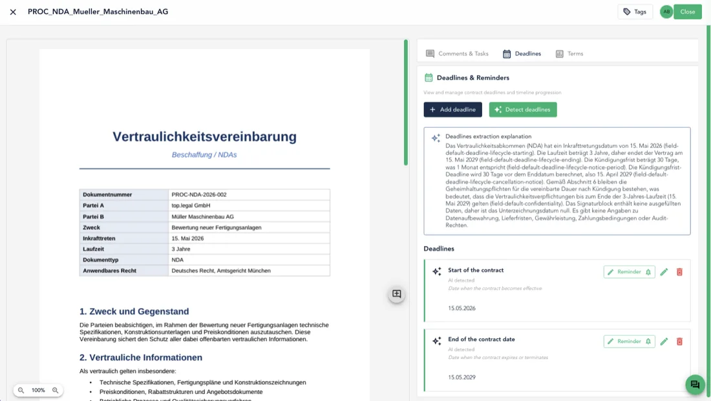Edit the Start of the contract deadline
The width and height of the screenshot is (711, 401).
pos(664,272)
